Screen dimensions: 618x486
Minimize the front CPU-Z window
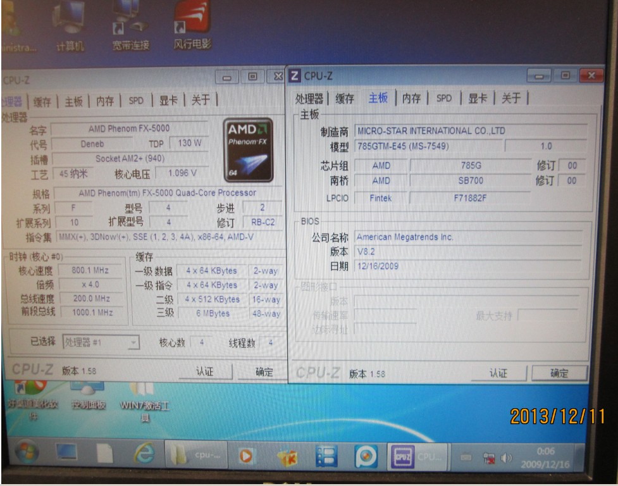[x=539, y=75]
